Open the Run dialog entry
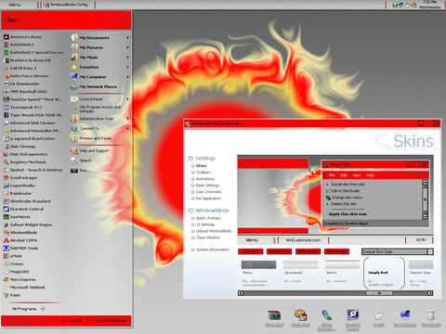The image size is (446, 334). tap(80, 170)
